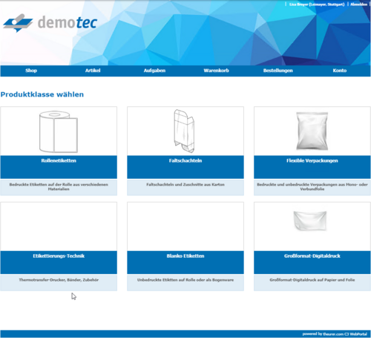Open the Bestellungen orders page
This screenshot has height=338, width=371.
click(278, 71)
